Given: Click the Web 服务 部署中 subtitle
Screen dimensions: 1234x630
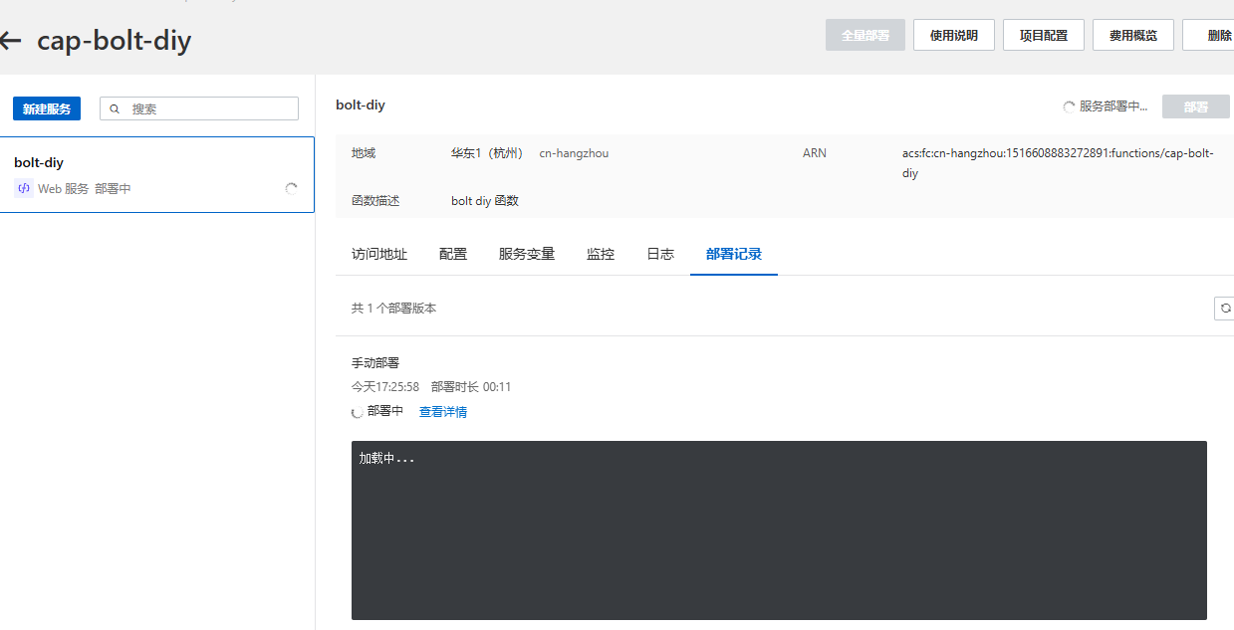Looking at the screenshot, I should pos(85,188).
